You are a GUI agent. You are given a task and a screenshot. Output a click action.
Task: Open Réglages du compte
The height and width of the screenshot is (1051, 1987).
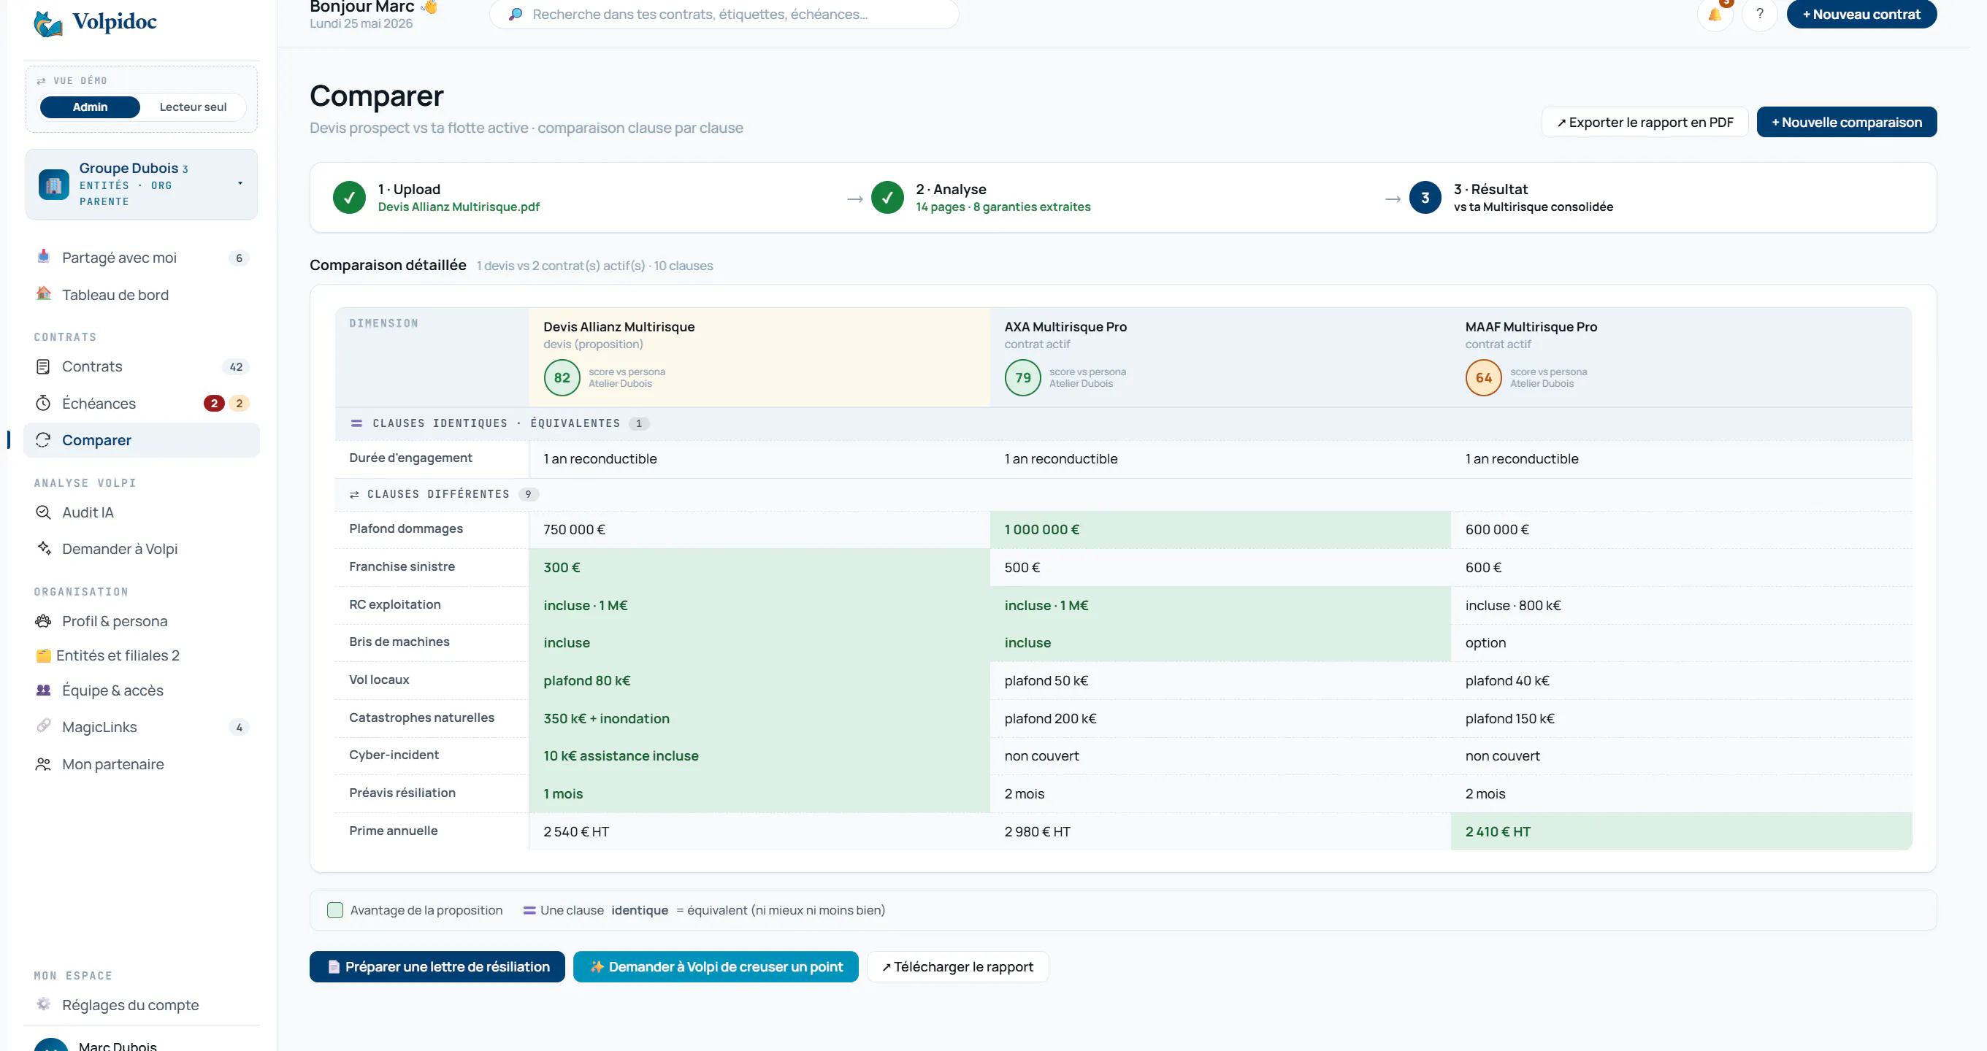142,1005
